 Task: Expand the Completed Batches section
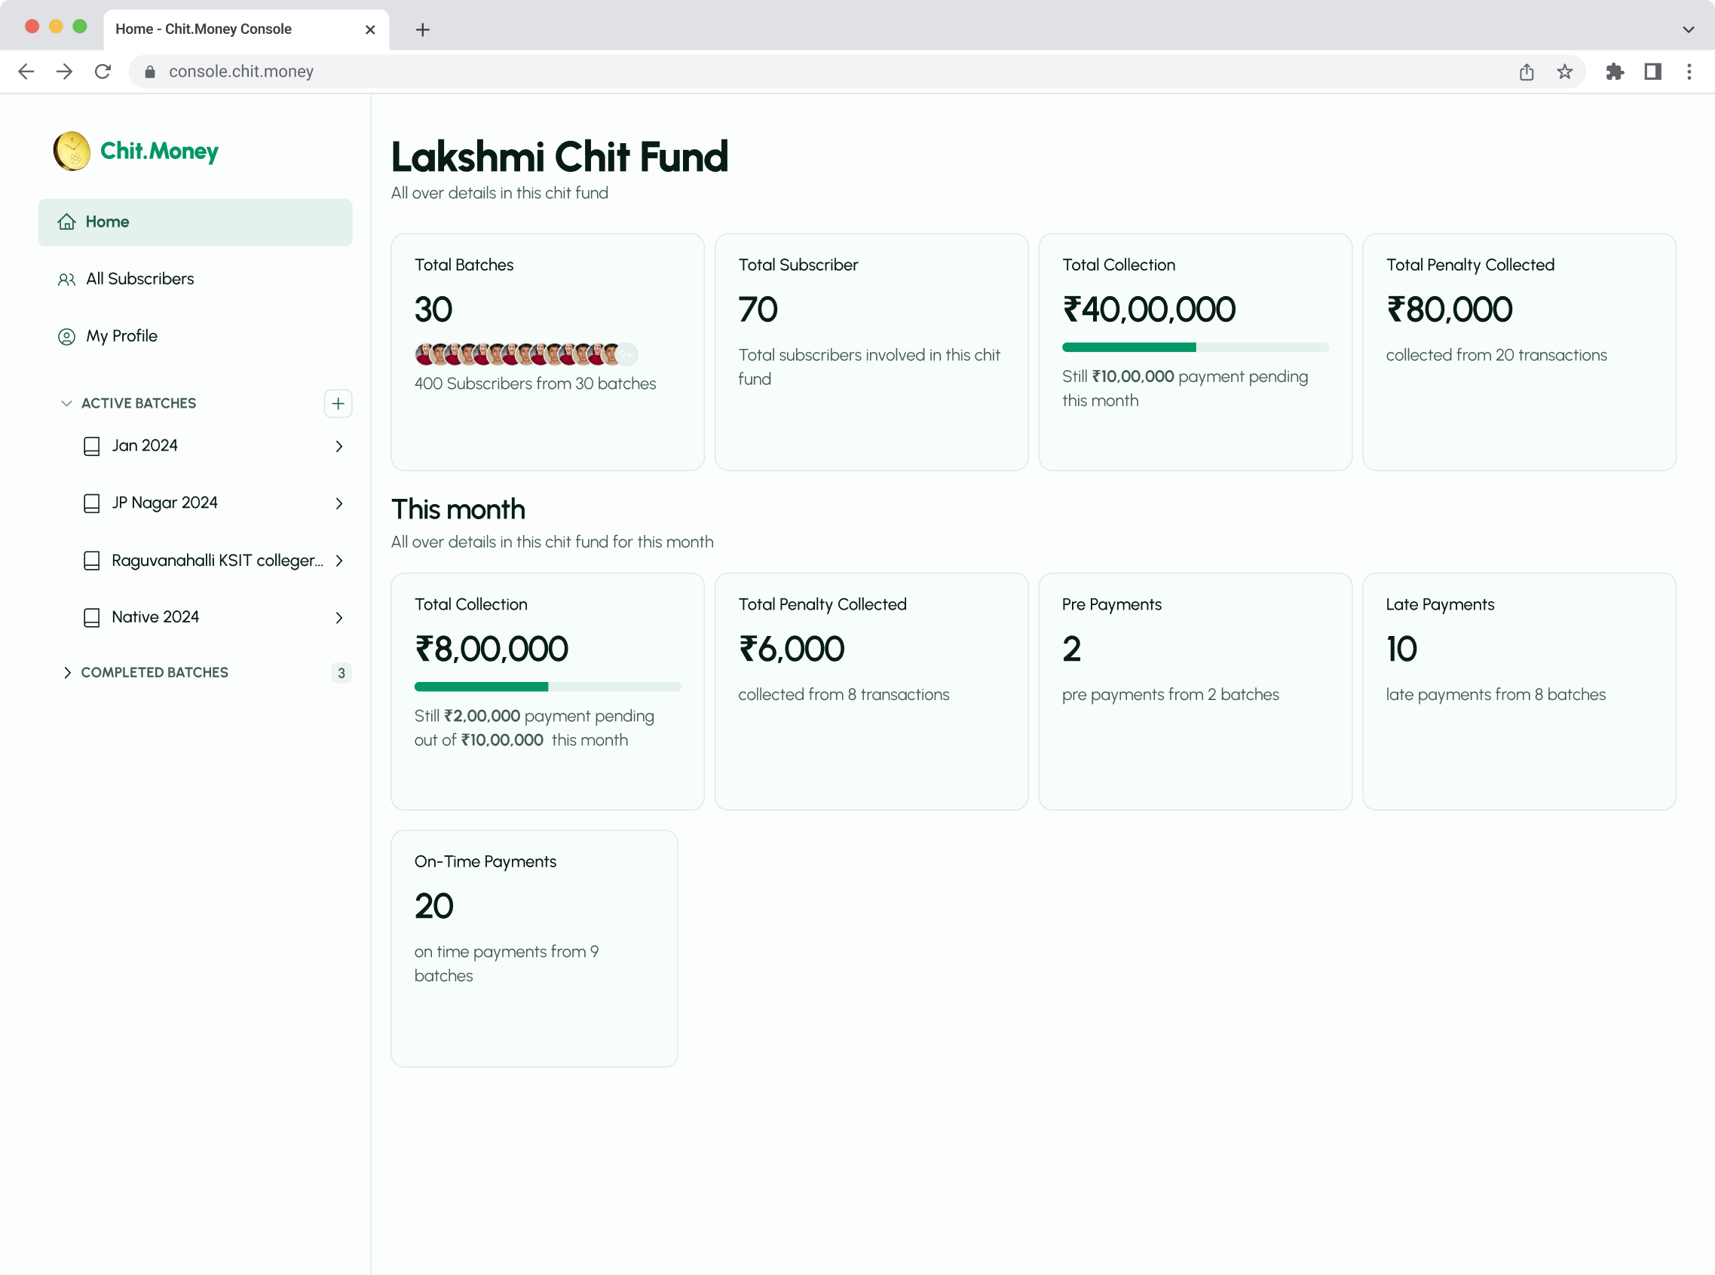(66, 673)
